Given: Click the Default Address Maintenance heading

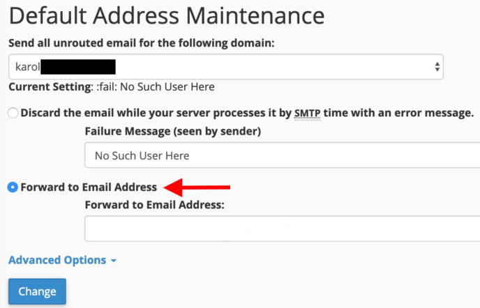Looking at the screenshot, I should 167,15.
